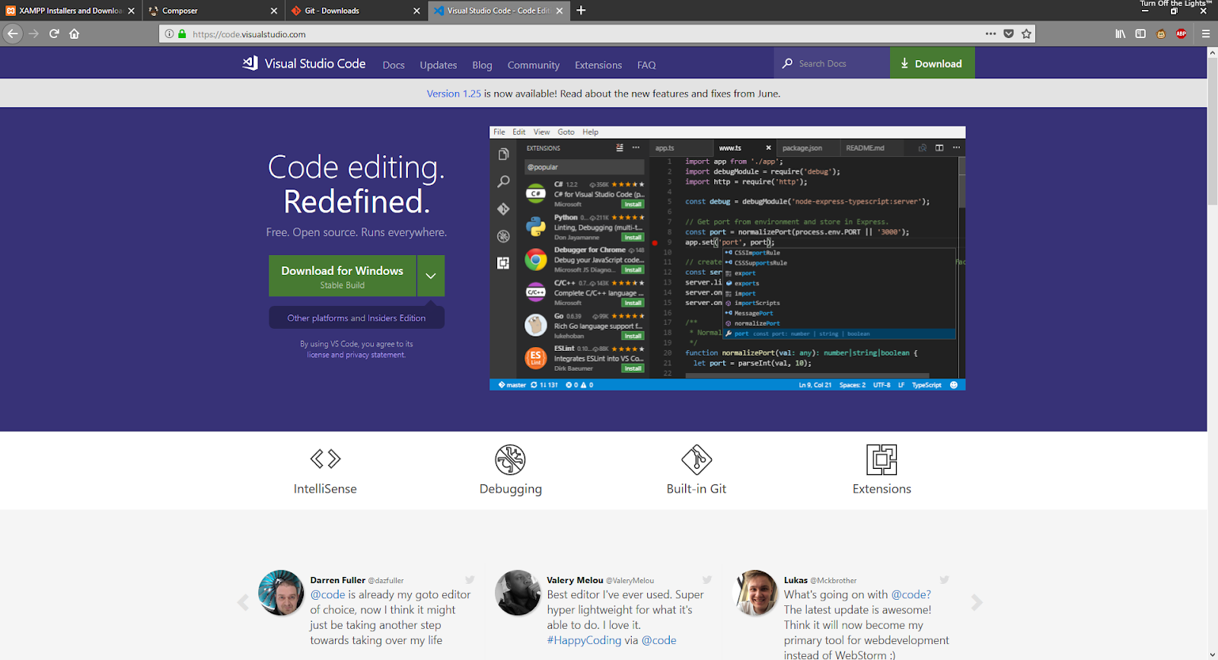Close the Composer browser tab
The height and width of the screenshot is (660, 1218).
[x=274, y=11]
